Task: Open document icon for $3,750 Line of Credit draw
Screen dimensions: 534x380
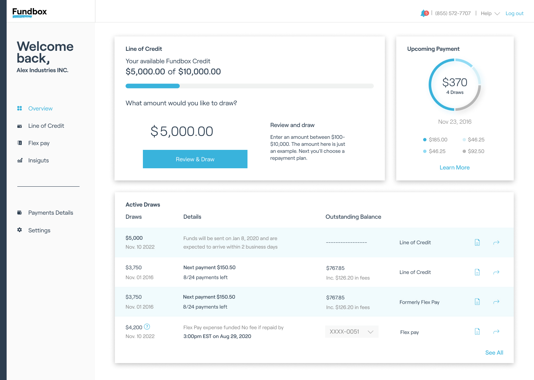Action: click(477, 272)
